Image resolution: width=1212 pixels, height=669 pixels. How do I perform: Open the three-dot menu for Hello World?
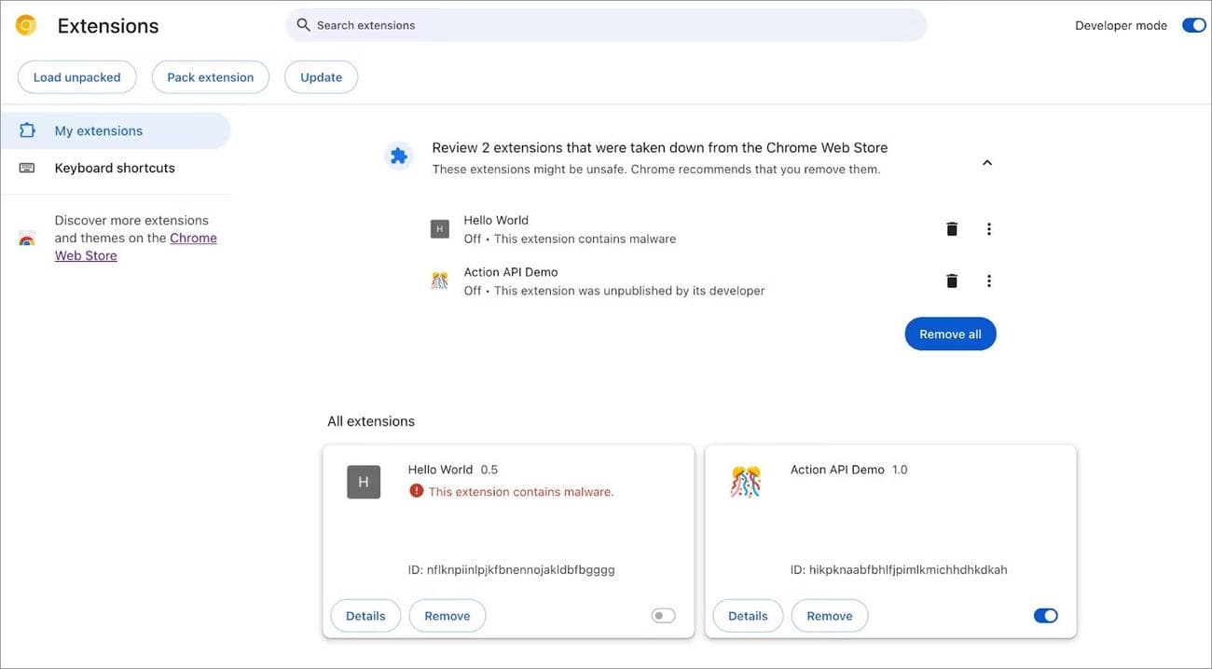(985, 226)
